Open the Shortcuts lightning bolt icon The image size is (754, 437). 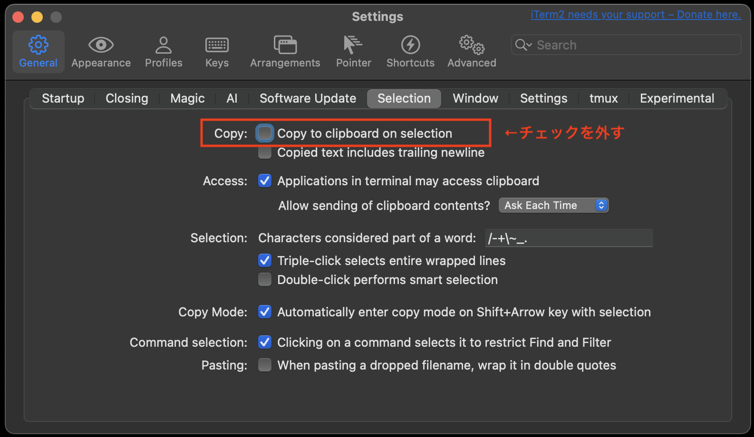[x=410, y=45]
